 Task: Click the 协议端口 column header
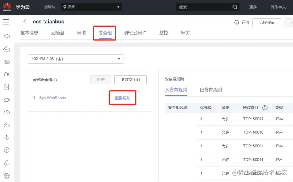click(x=251, y=108)
